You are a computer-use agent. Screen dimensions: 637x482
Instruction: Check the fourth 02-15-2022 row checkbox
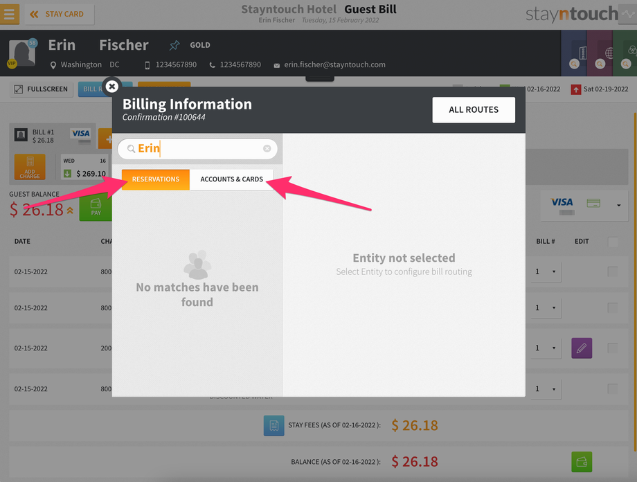click(613, 389)
